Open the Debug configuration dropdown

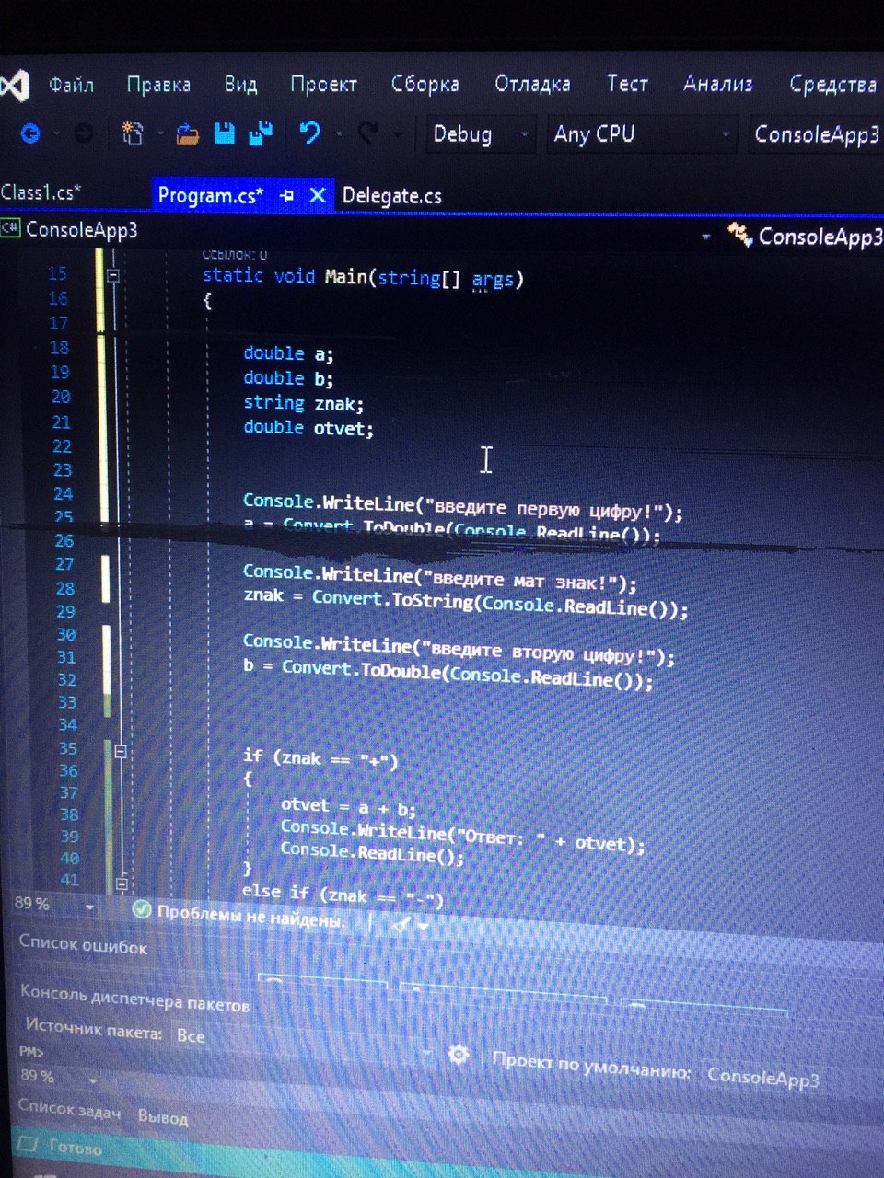tap(479, 134)
